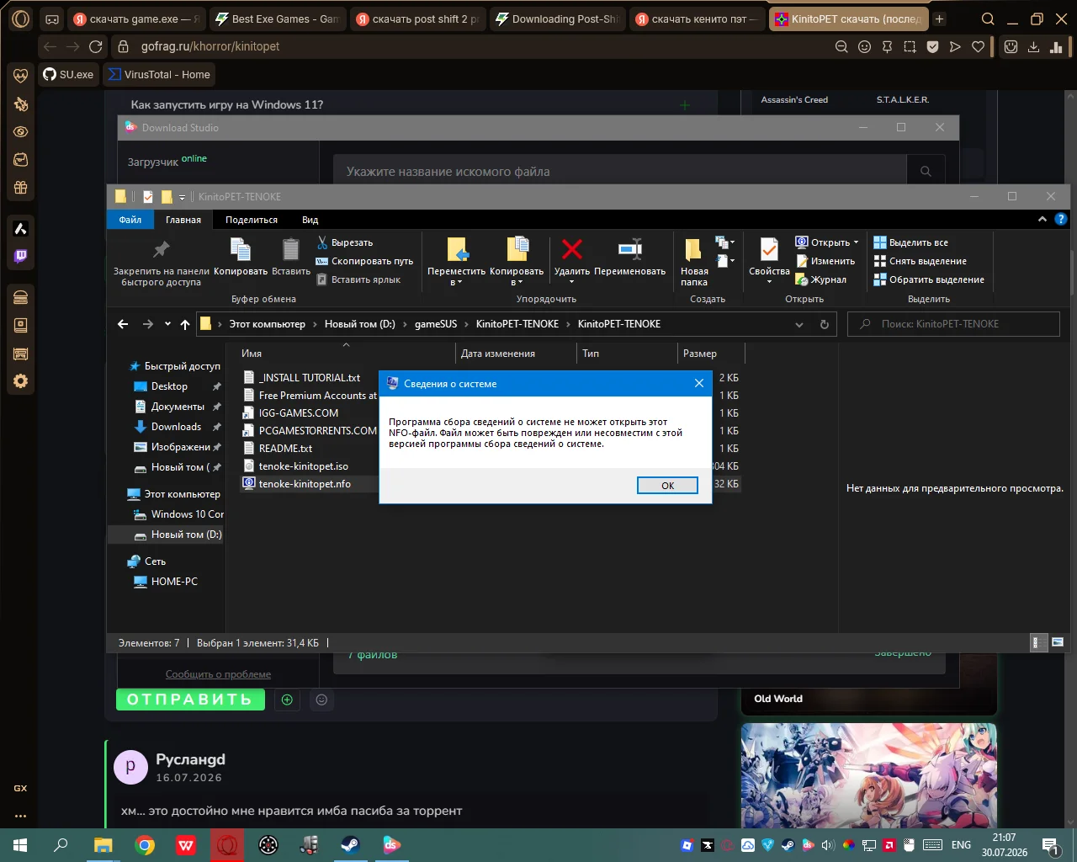Select tenoke-kinitopet.iso file
Screen dimensions: 1077x862
[304, 466]
